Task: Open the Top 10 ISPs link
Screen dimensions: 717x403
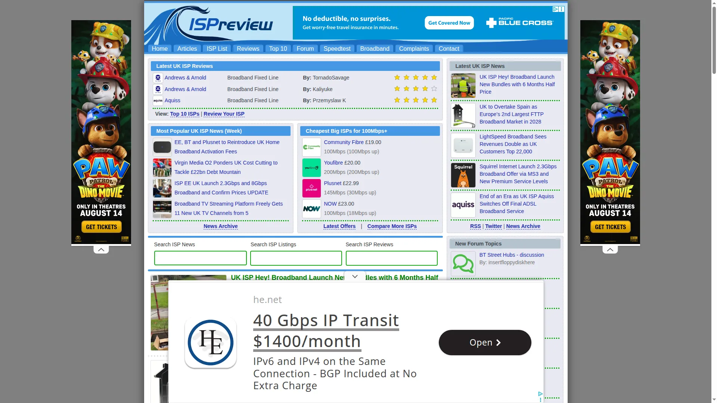Action: pyautogui.click(x=185, y=114)
